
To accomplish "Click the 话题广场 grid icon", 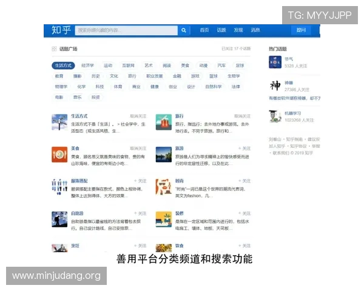I will click(x=54, y=48).
